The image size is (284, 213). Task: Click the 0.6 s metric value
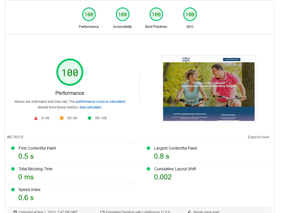tap(26, 198)
